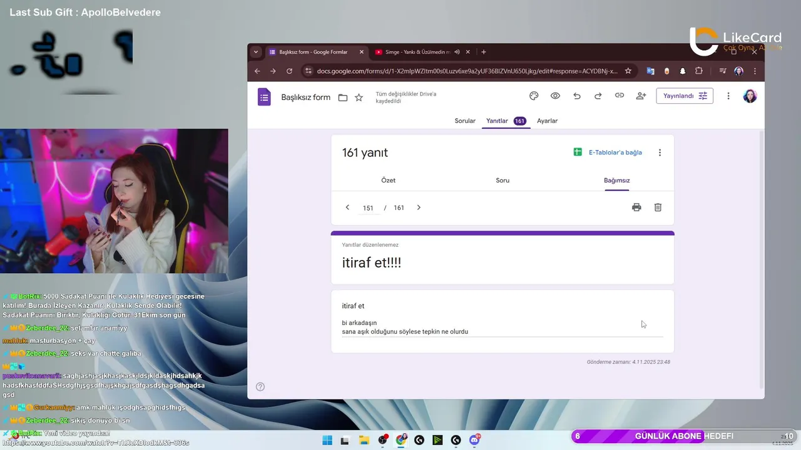
Task: Click the Yayınlandı publish settings button
Action: pos(685,96)
